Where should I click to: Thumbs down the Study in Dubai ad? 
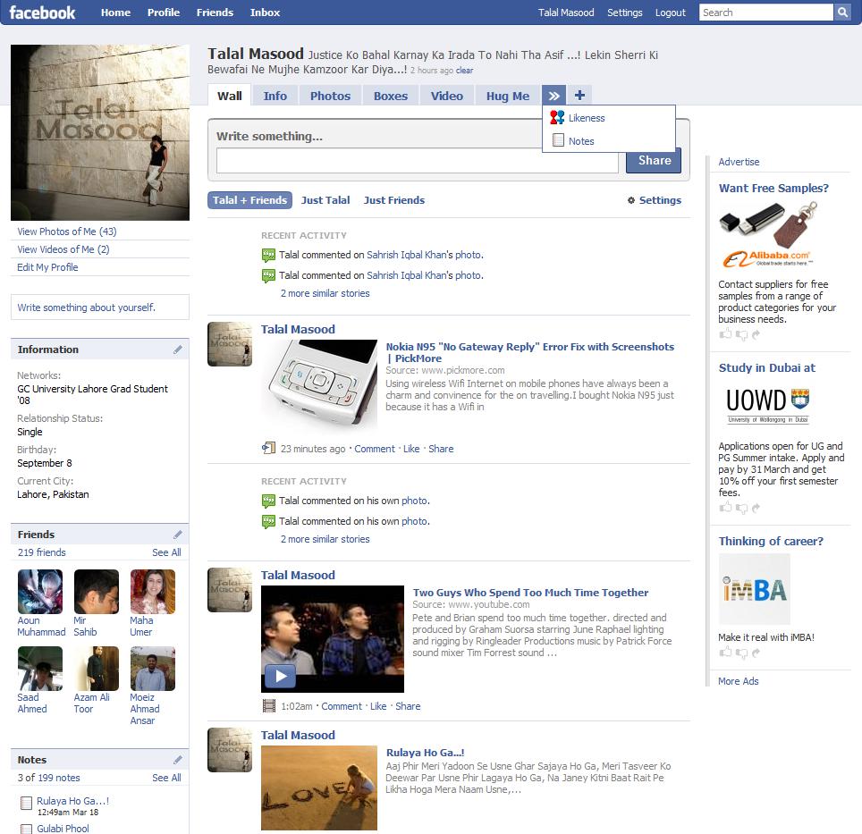point(741,509)
